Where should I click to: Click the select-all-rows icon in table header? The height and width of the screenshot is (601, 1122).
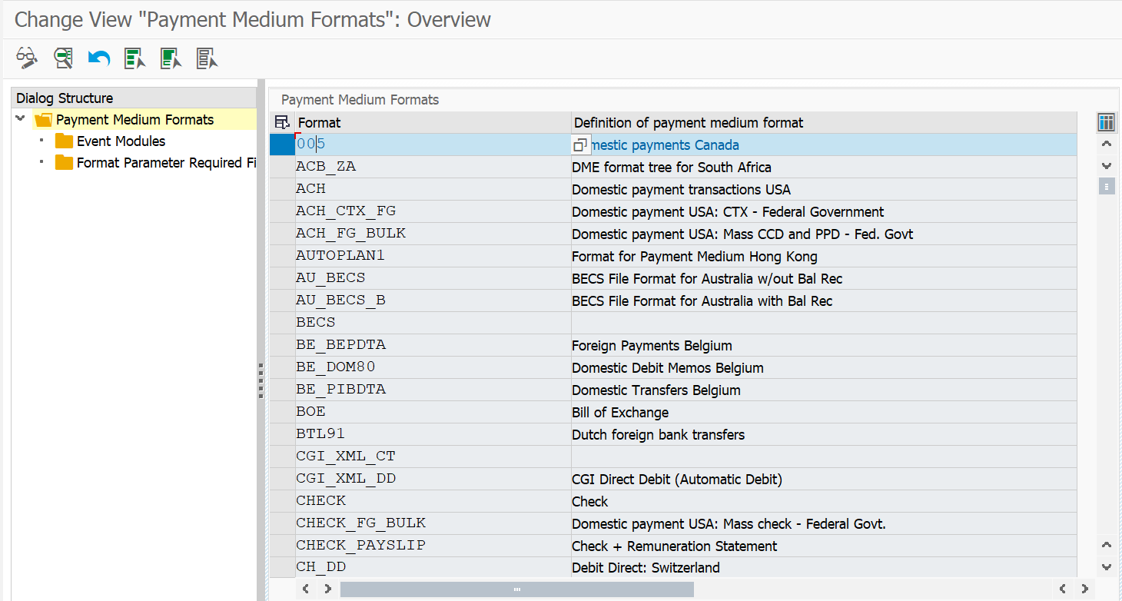pyautogui.click(x=282, y=122)
